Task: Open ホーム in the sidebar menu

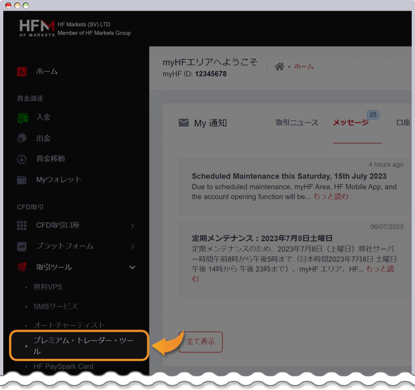Action: click(47, 71)
